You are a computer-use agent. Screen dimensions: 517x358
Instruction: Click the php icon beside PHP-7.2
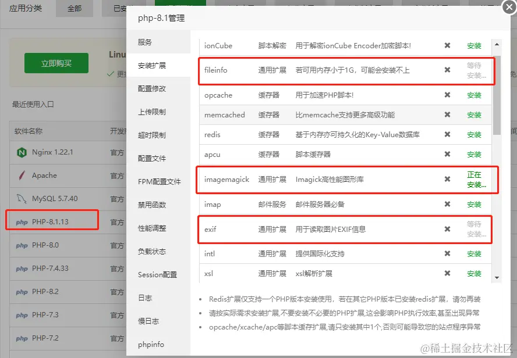coord(22,339)
